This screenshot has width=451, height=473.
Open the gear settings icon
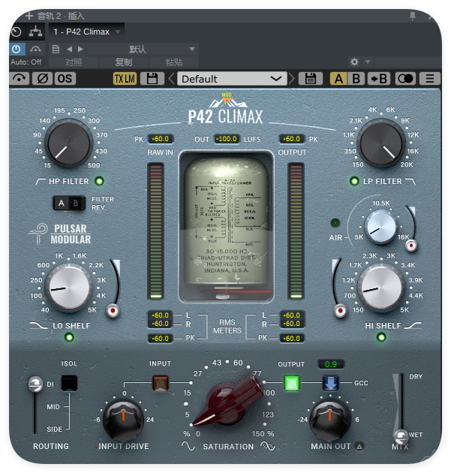354,62
